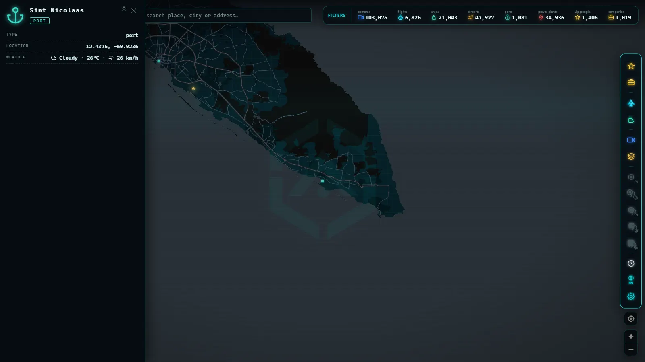Focus the search place, city or address field
This screenshot has width=645, height=362.
tap(228, 15)
